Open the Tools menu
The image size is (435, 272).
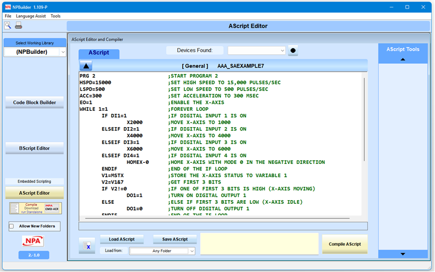55,16
